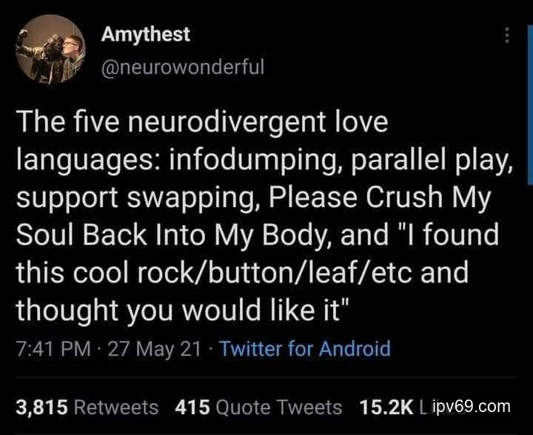533x435 pixels.
Task: Click Please Crush My Soul text
Action: tap(380, 198)
